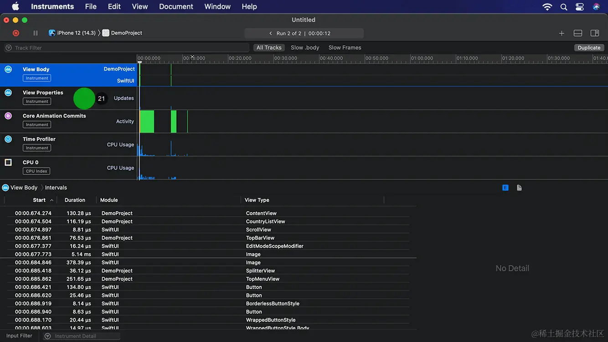Open the View menu

click(140, 6)
